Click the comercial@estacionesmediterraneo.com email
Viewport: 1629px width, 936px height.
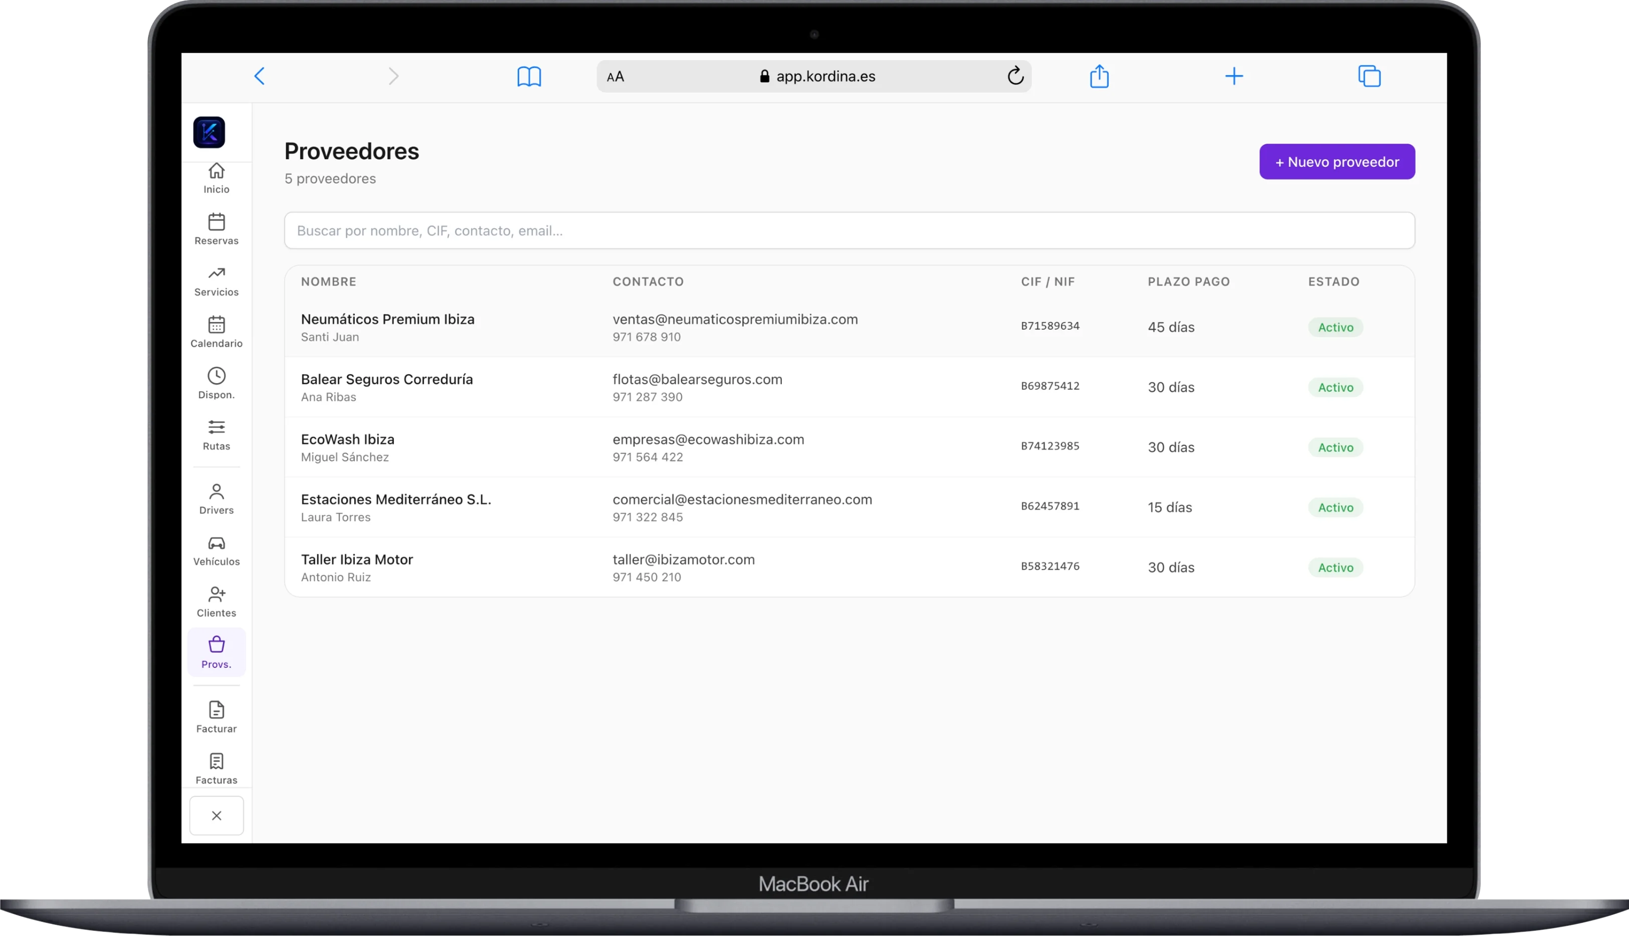coord(742,500)
